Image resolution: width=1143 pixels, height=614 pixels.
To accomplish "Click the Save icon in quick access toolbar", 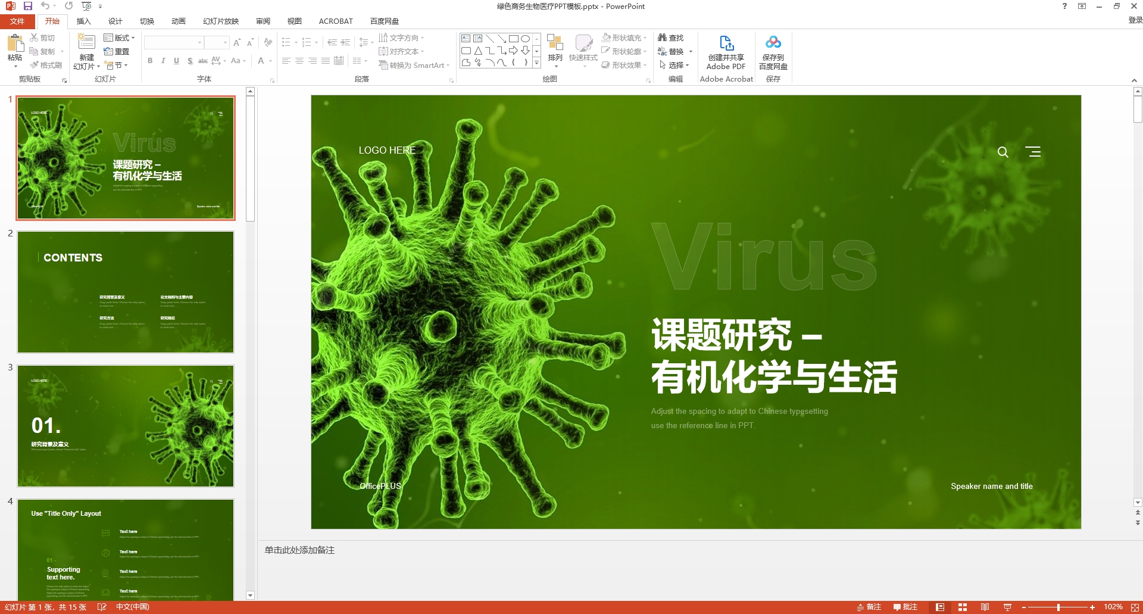I will (x=27, y=6).
